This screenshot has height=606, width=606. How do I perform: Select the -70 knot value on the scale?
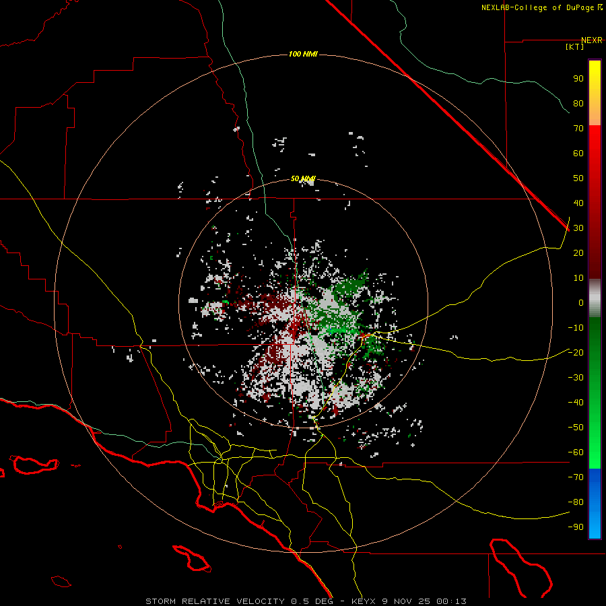576,477
